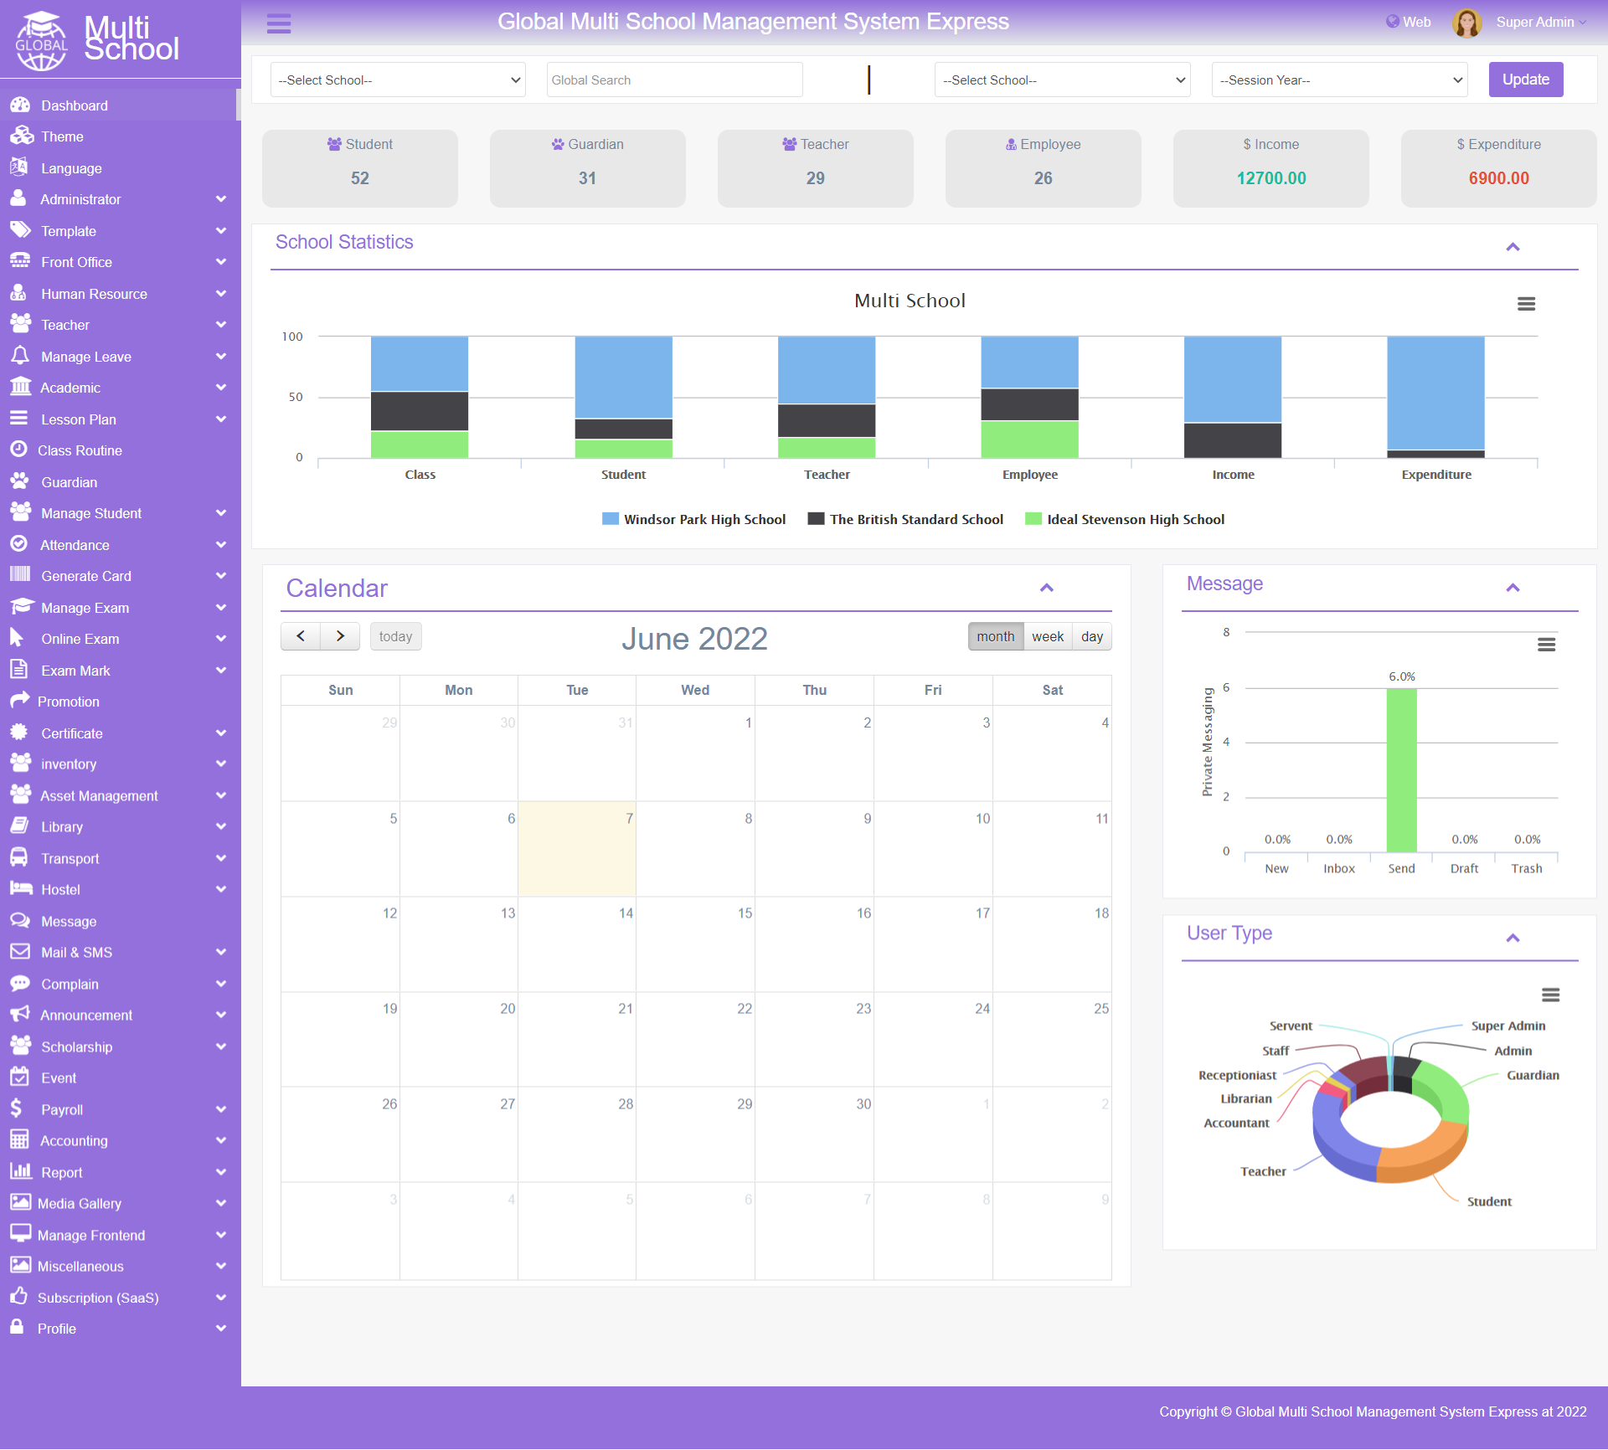1608x1450 pixels.
Task: Open the School Statistics chart context menu
Action: coord(1526,304)
